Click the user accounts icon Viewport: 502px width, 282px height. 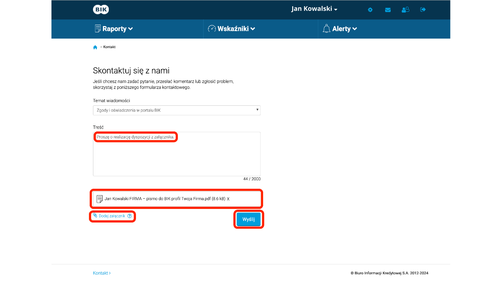click(405, 10)
